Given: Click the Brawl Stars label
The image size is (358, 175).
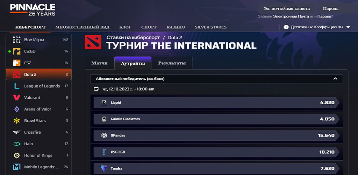Looking at the screenshot, I should pos(35,121).
